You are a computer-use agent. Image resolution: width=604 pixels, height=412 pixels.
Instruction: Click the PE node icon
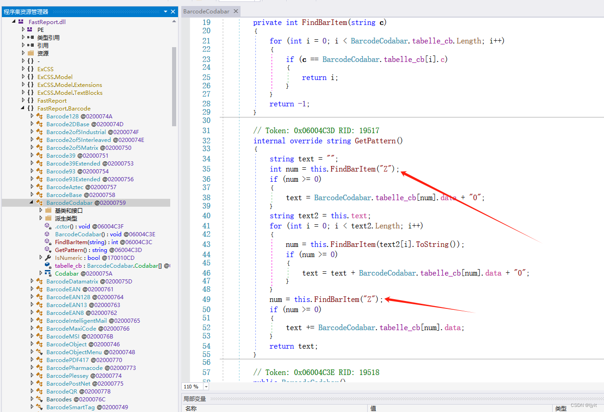pyautogui.click(x=30, y=30)
